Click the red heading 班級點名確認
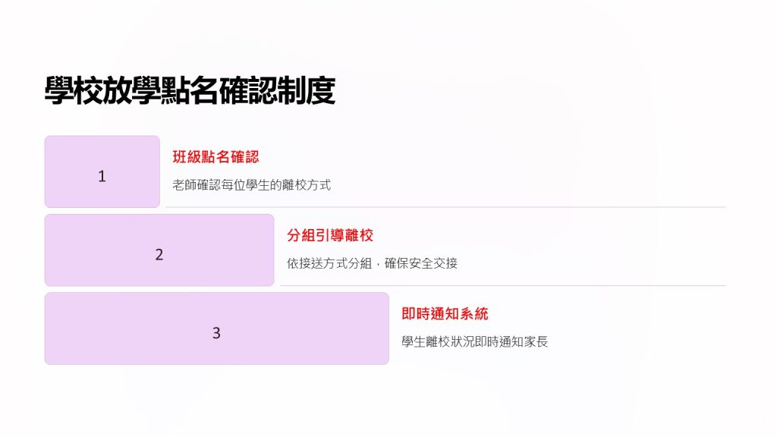Image resolution: width=777 pixels, height=437 pixels. point(215,157)
